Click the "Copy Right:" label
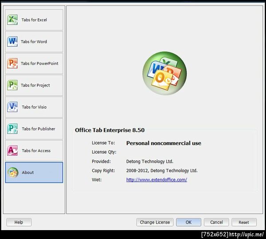Viewport: 266px width, 239px height. click(103, 171)
